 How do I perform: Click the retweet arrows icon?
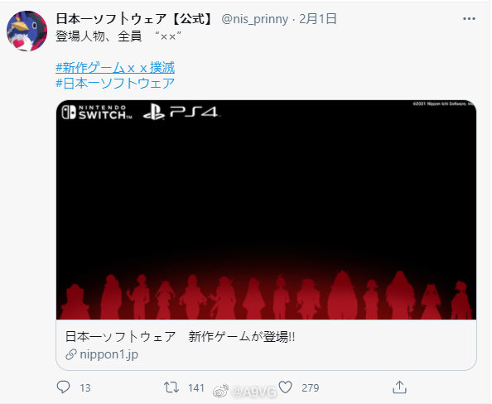coord(171,387)
